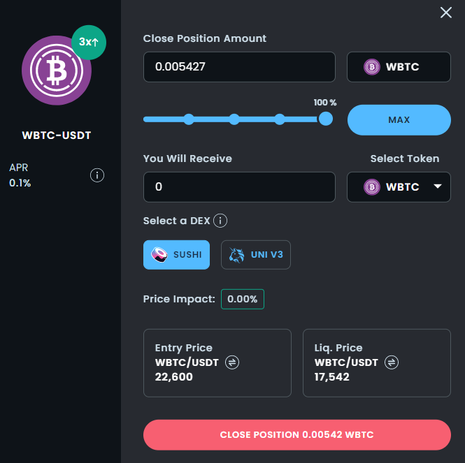
Task: Click the dropdown arrow beside WBTC
Action: [x=438, y=186]
